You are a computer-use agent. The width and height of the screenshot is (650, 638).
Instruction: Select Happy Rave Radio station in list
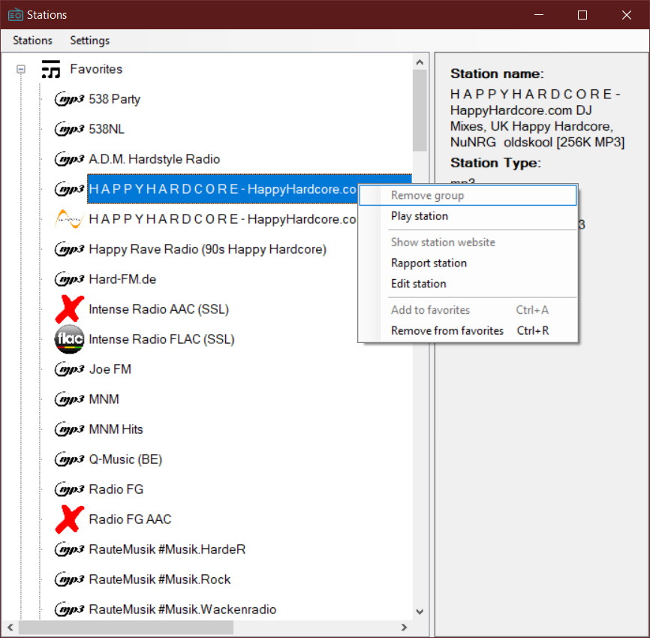(x=207, y=249)
